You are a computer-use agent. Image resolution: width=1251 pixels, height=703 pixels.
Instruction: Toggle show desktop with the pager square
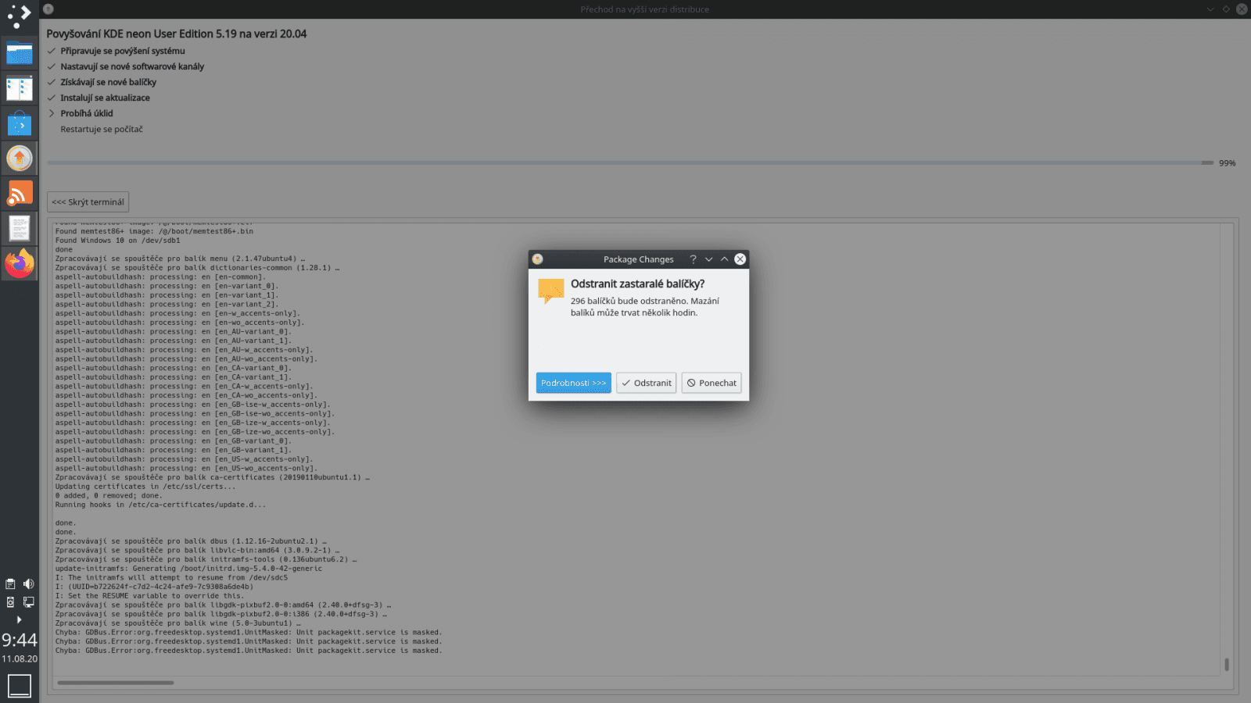point(19,685)
